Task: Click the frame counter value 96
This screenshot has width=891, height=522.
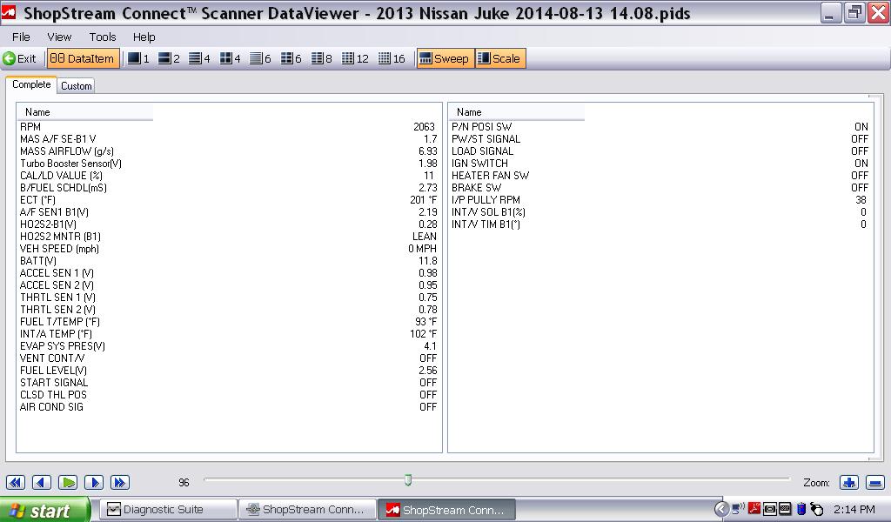Action: pos(184,482)
